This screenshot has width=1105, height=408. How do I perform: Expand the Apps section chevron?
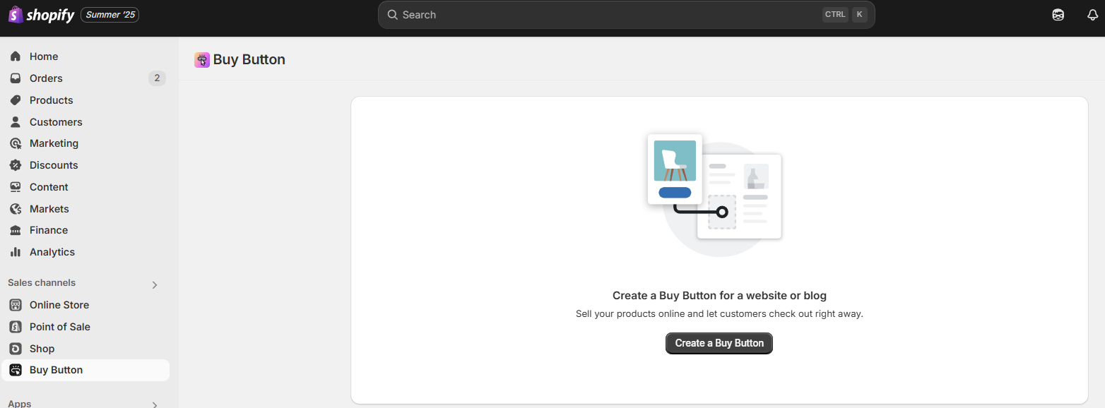[x=155, y=405]
